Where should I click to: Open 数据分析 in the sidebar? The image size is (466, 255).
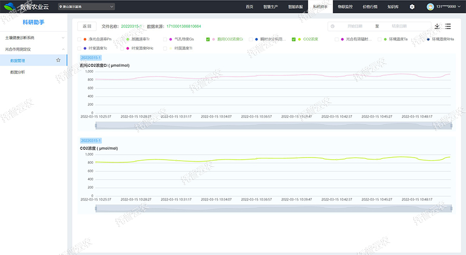point(18,72)
